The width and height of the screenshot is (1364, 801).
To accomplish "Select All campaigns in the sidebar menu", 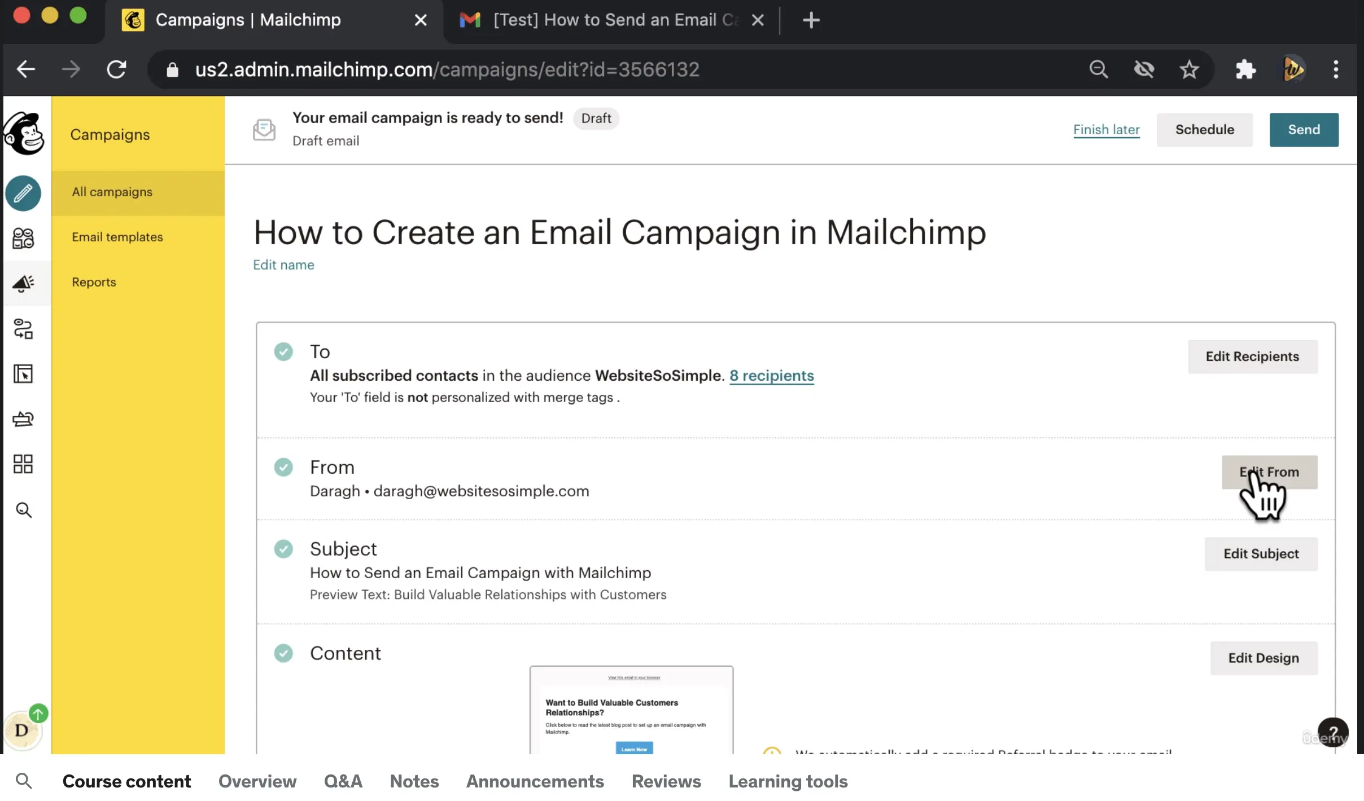I will (112, 192).
